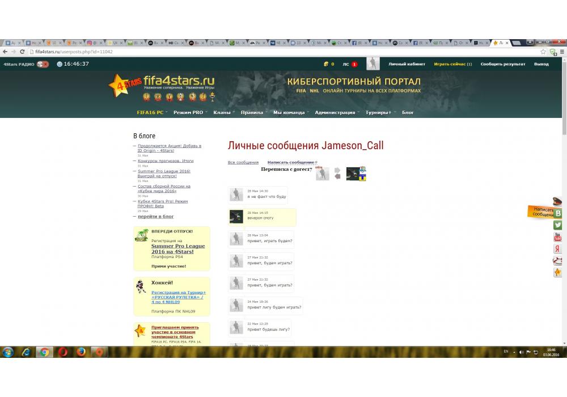Open the Блог menu item
The width and height of the screenshot is (567, 397).
(x=408, y=112)
